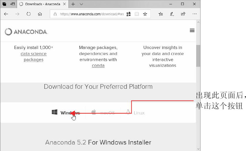Image resolution: width=246 pixels, height=151 pixels.
Task: Open the page translate icon
Action: click(129, 14)
